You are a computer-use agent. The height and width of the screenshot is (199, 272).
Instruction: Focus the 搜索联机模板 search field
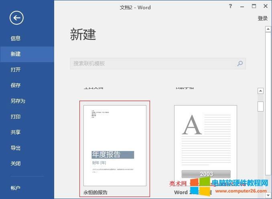tap(152, 63)
